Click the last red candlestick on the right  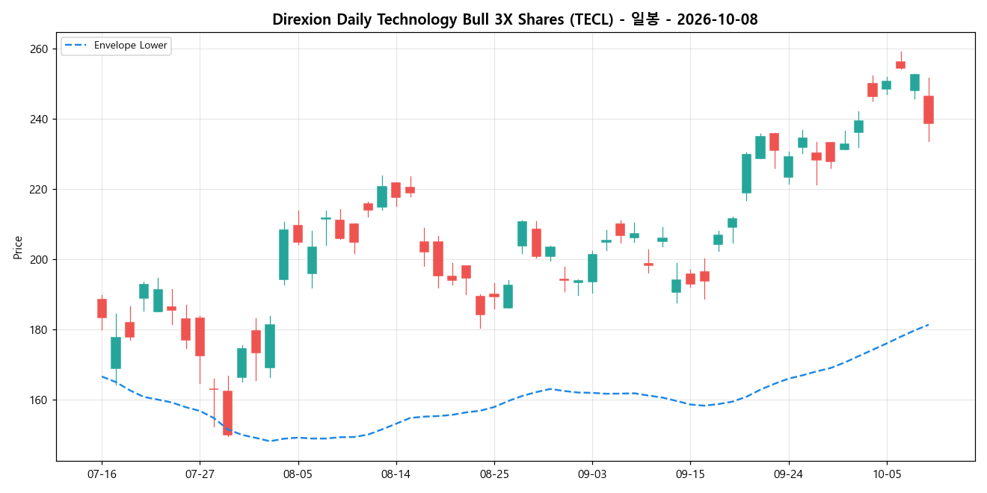(x=929, y=110)
